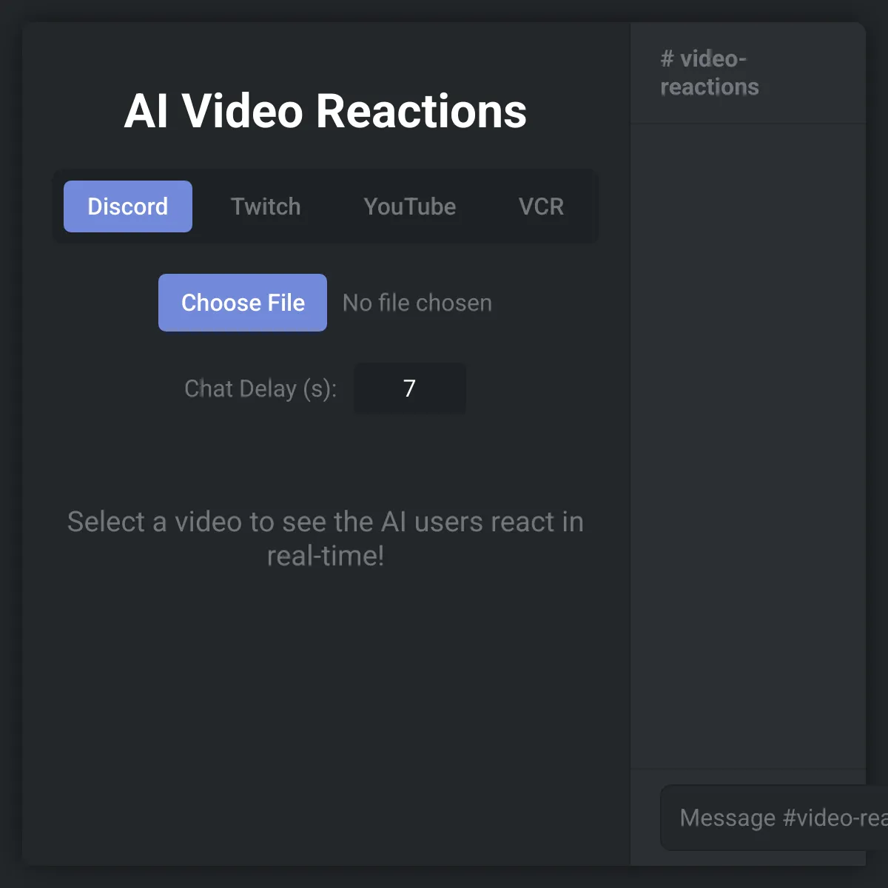This screenshot has width=888, height=888.
Task: Open the YouTube tab
Action: [410, 206]
